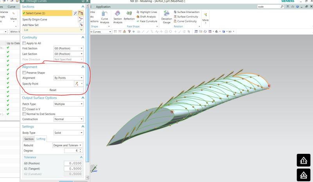Image resolution: width=313 pixels, height=182 pixels.
Task: Click the Reset button under Alignment
Action: point(53,90)
